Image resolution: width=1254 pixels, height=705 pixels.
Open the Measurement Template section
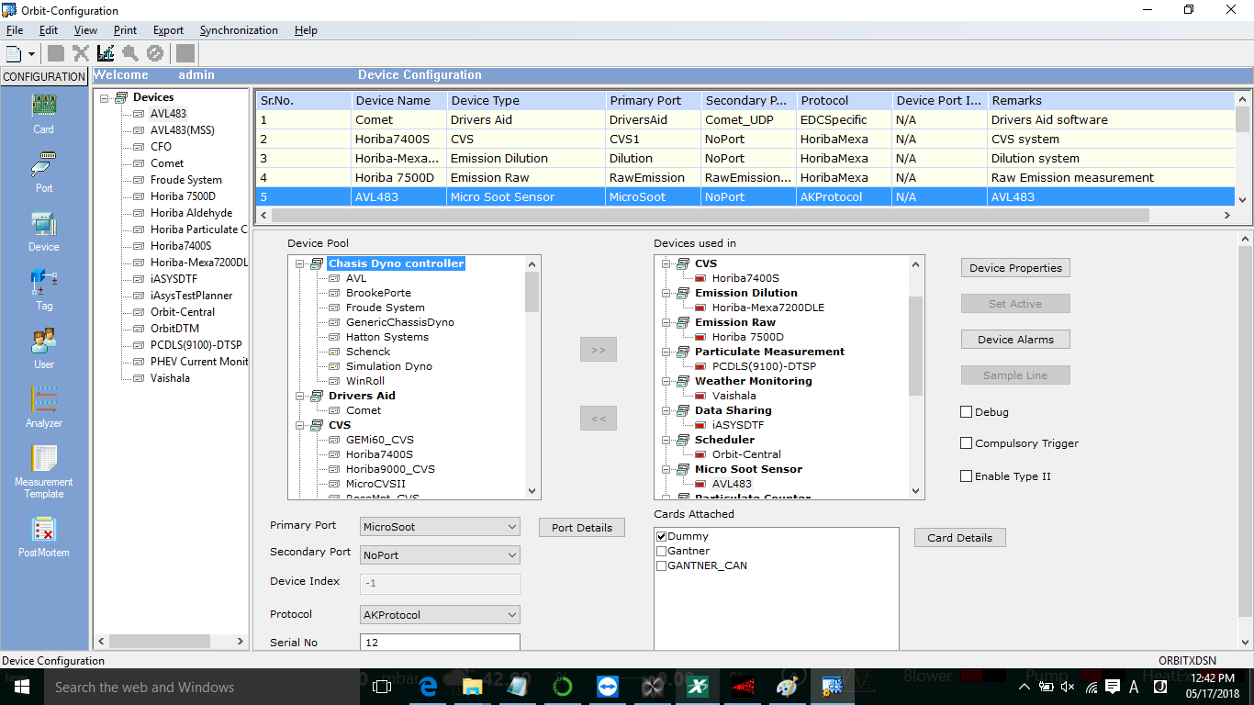pyautogui.click(x=43, y=472)
